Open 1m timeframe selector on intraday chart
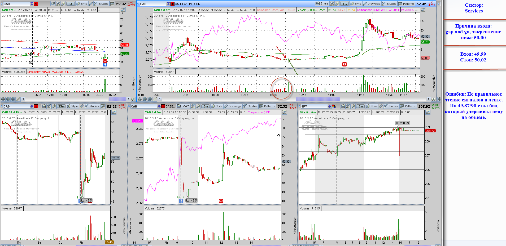The image size is (506, 246). [344, 4]
